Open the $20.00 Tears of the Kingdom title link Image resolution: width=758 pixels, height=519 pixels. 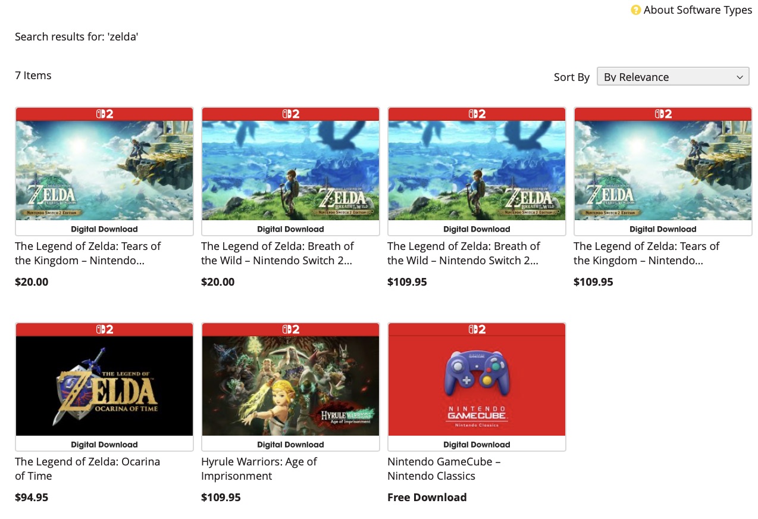(88, 254)
